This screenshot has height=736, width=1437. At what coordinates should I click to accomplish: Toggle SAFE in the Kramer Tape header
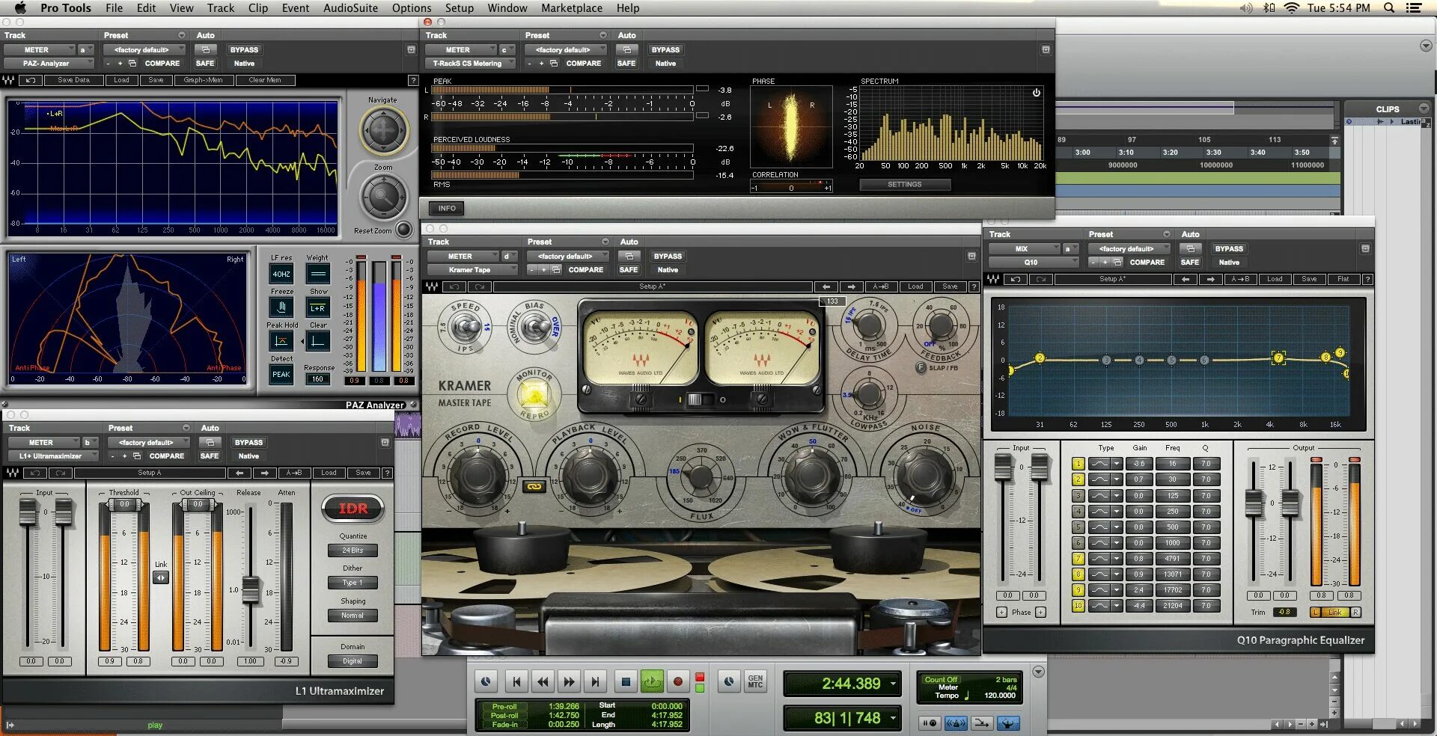pyautogui.click(x=629, y=270)
